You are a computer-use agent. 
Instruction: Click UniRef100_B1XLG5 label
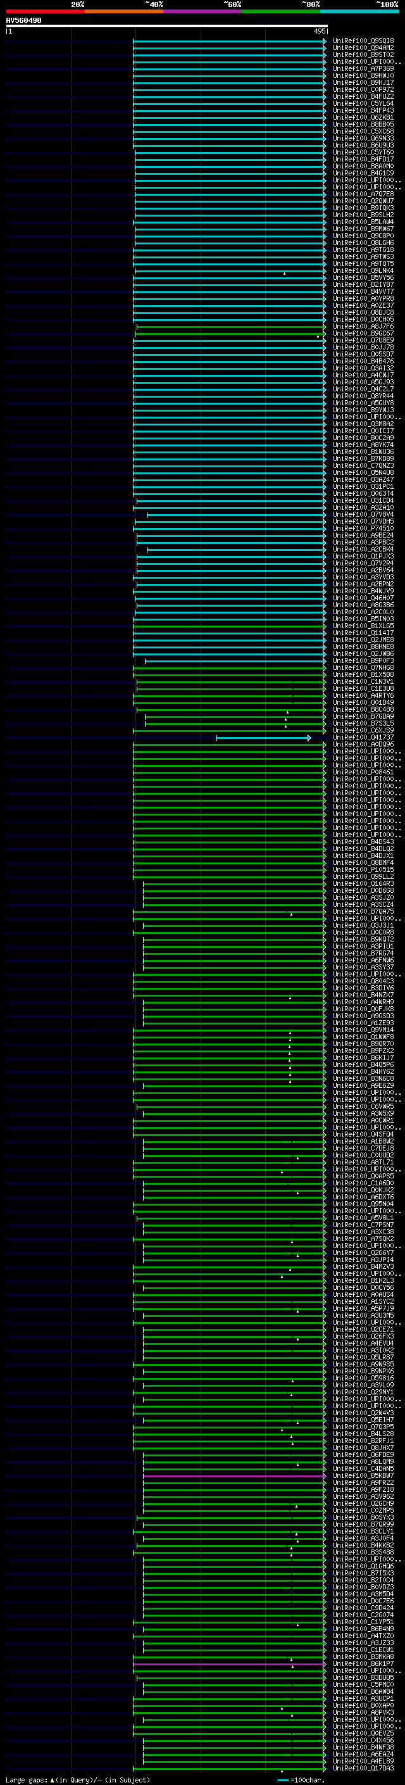point(363,626)
